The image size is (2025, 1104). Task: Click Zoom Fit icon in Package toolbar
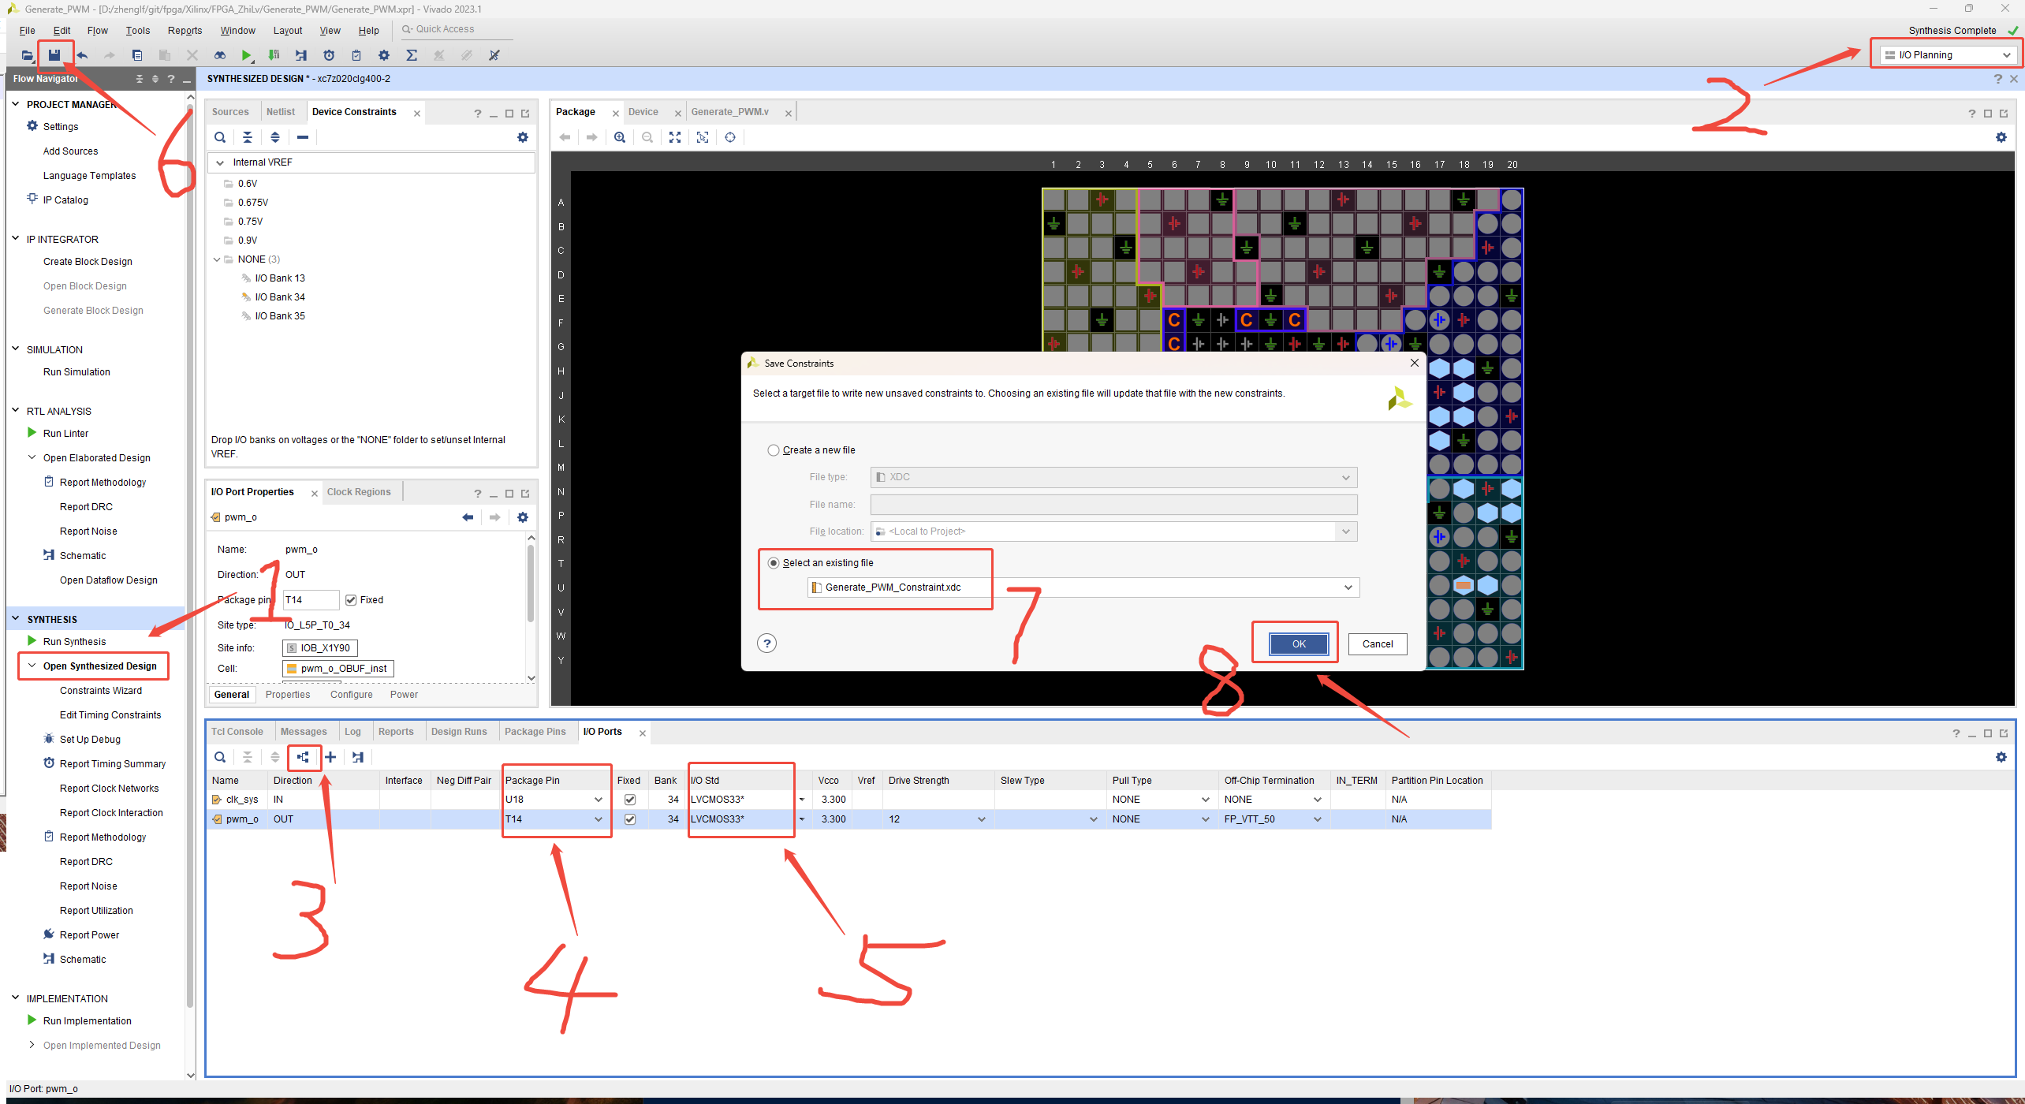point(675,137)
